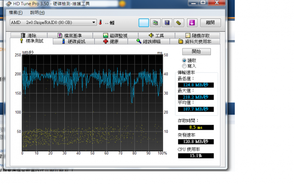
Task: Click the lightbulb icon on 標準測試 tab
Action: pos(22,41)
